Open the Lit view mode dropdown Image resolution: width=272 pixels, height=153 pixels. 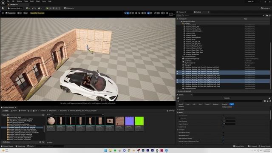[x=20, y=13]
